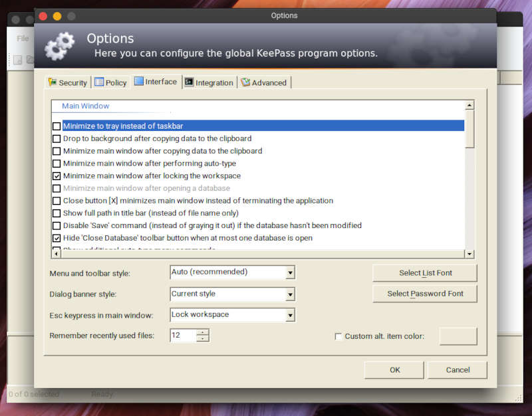Click the Security tab key icon
Viewport: 532px width, 416px height.
point(52,82)
